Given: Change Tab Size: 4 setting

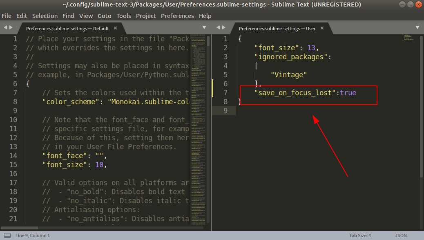Looking at the screenshot, I should pyautogui.click(x=360, y=236).
